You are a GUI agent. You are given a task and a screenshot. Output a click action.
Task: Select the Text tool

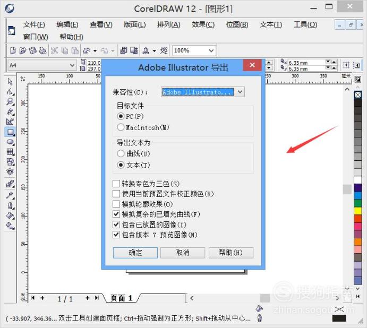click(10, 172)
